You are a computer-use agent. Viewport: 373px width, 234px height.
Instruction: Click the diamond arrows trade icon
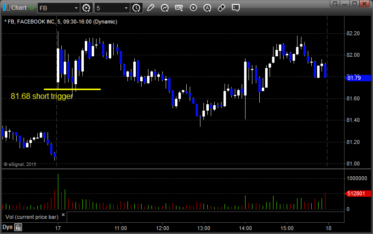[222, 8]
